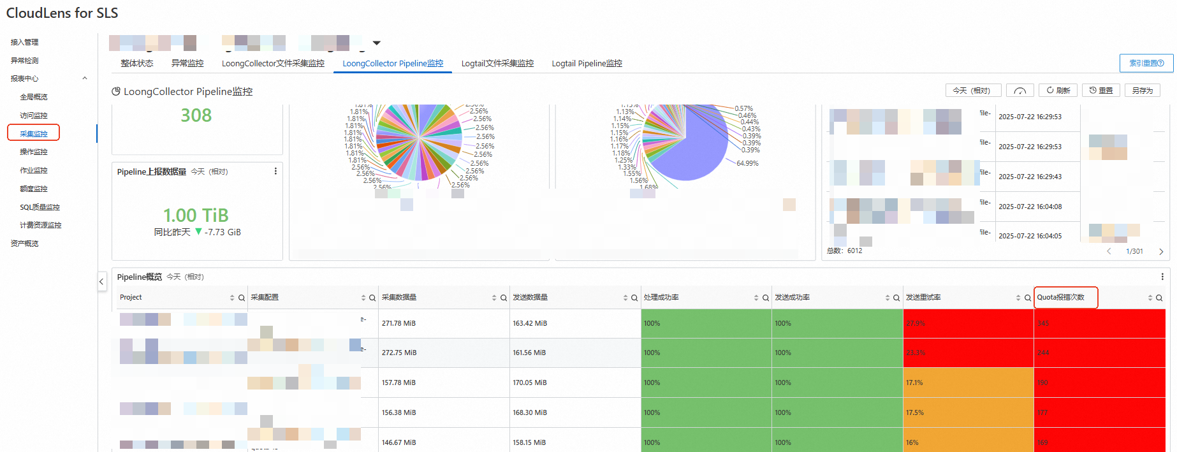The height and width of the screenshot is (452, 1177).
Task: Sort the 发送数据量 column
Action: (625, 298)
